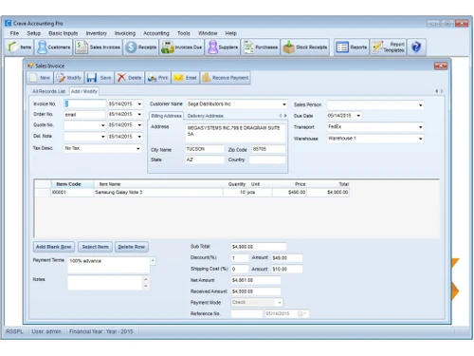The image size is (474, 356).
Task: Click the Notes text box
Action: coord(105,283)
